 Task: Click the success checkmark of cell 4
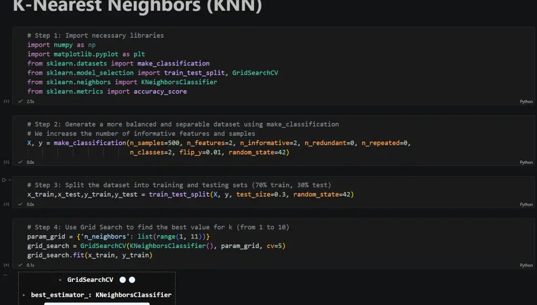20,265
